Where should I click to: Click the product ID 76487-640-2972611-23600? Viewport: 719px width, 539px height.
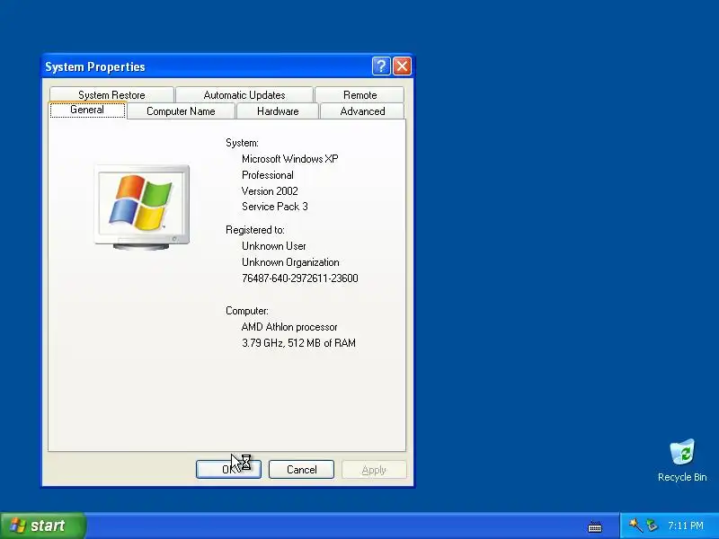pyautogui.click(x=300, y=278)
